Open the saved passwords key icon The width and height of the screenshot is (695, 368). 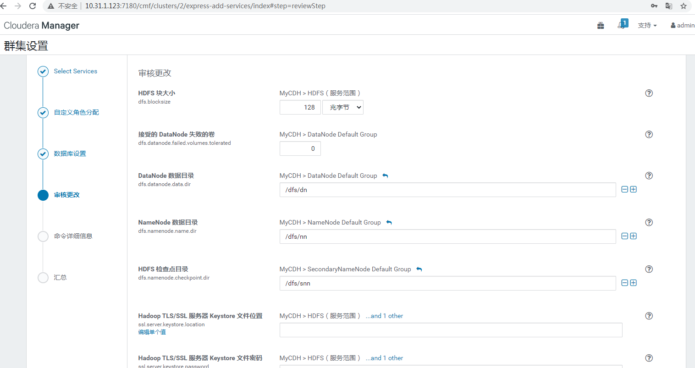click(654, 6)
